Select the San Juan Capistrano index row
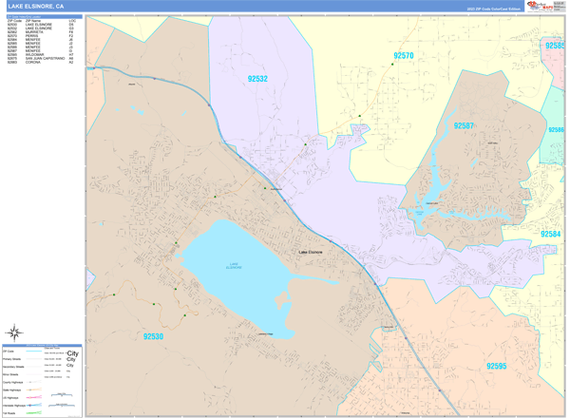Viewport: 570px width, 418px height. tap(41, 58)
